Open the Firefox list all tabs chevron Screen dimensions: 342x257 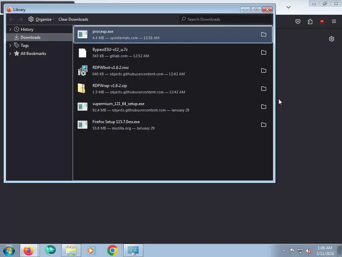tap(288, 7)
